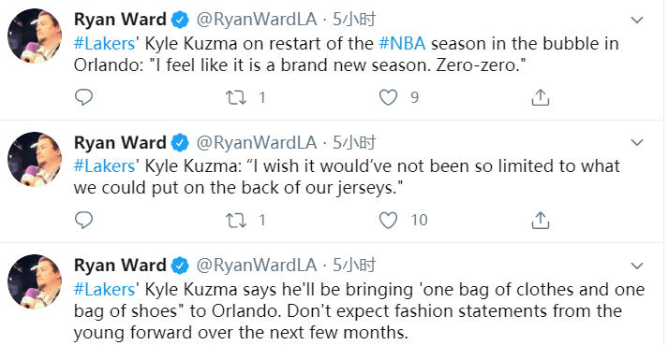Open #Lakers hashtag in bag of shoes tweet
This screenshot has height=345, width=668.
[104, 290]
